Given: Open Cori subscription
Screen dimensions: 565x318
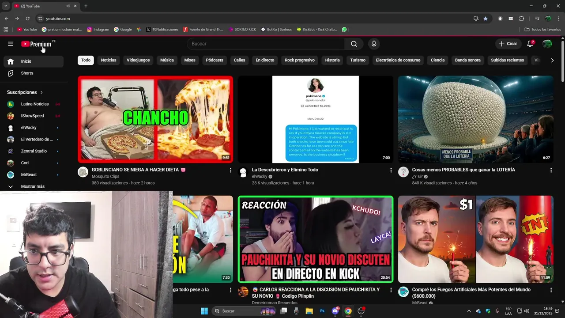Looking at the screenshot, I should [33, 163].
